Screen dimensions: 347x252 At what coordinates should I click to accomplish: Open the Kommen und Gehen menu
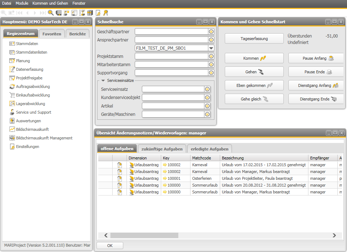[50, 3]
